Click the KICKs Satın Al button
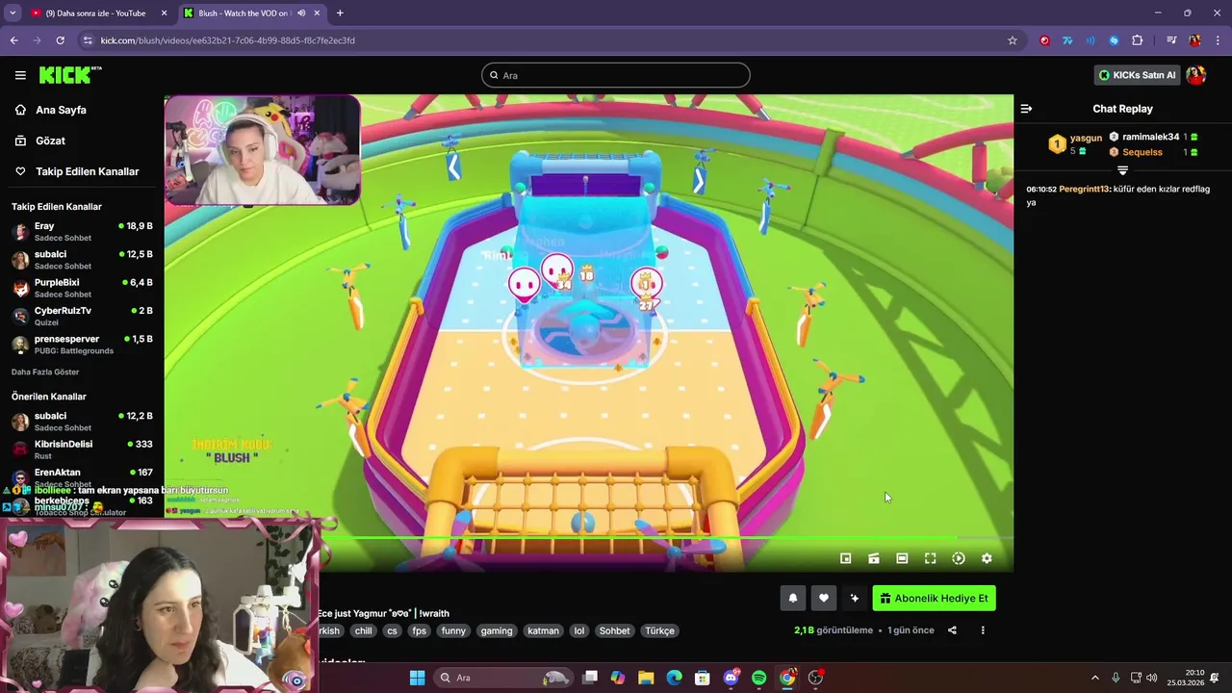The width and height of the screenshot is (1232, 693). [x=1138, y=75]
